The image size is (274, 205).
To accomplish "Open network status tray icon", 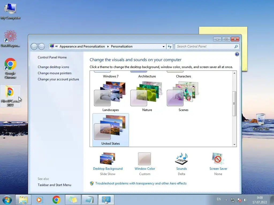I will point(233,200).
